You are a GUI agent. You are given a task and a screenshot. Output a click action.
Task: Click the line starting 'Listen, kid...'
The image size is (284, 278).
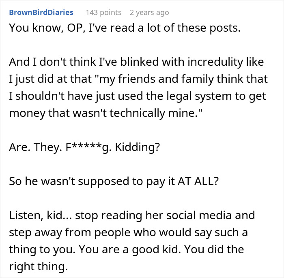click(132, 215)
